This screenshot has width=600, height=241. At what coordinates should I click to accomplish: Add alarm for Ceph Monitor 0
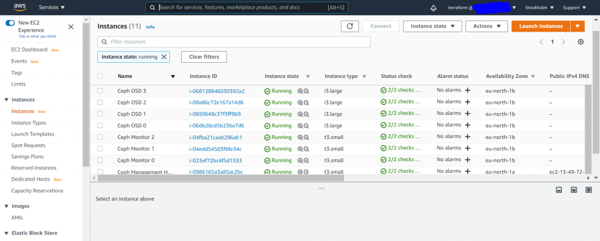468,159
